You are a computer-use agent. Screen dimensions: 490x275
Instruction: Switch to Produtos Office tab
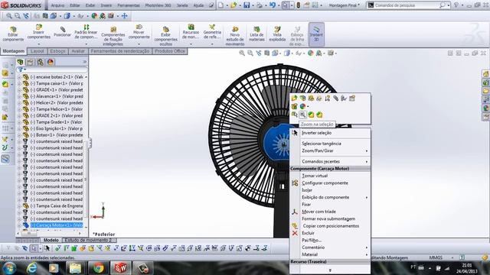170,51
